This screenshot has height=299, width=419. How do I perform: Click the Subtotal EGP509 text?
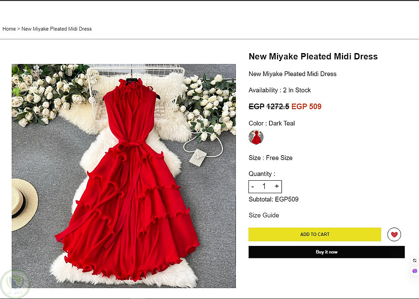click(273, 199)
